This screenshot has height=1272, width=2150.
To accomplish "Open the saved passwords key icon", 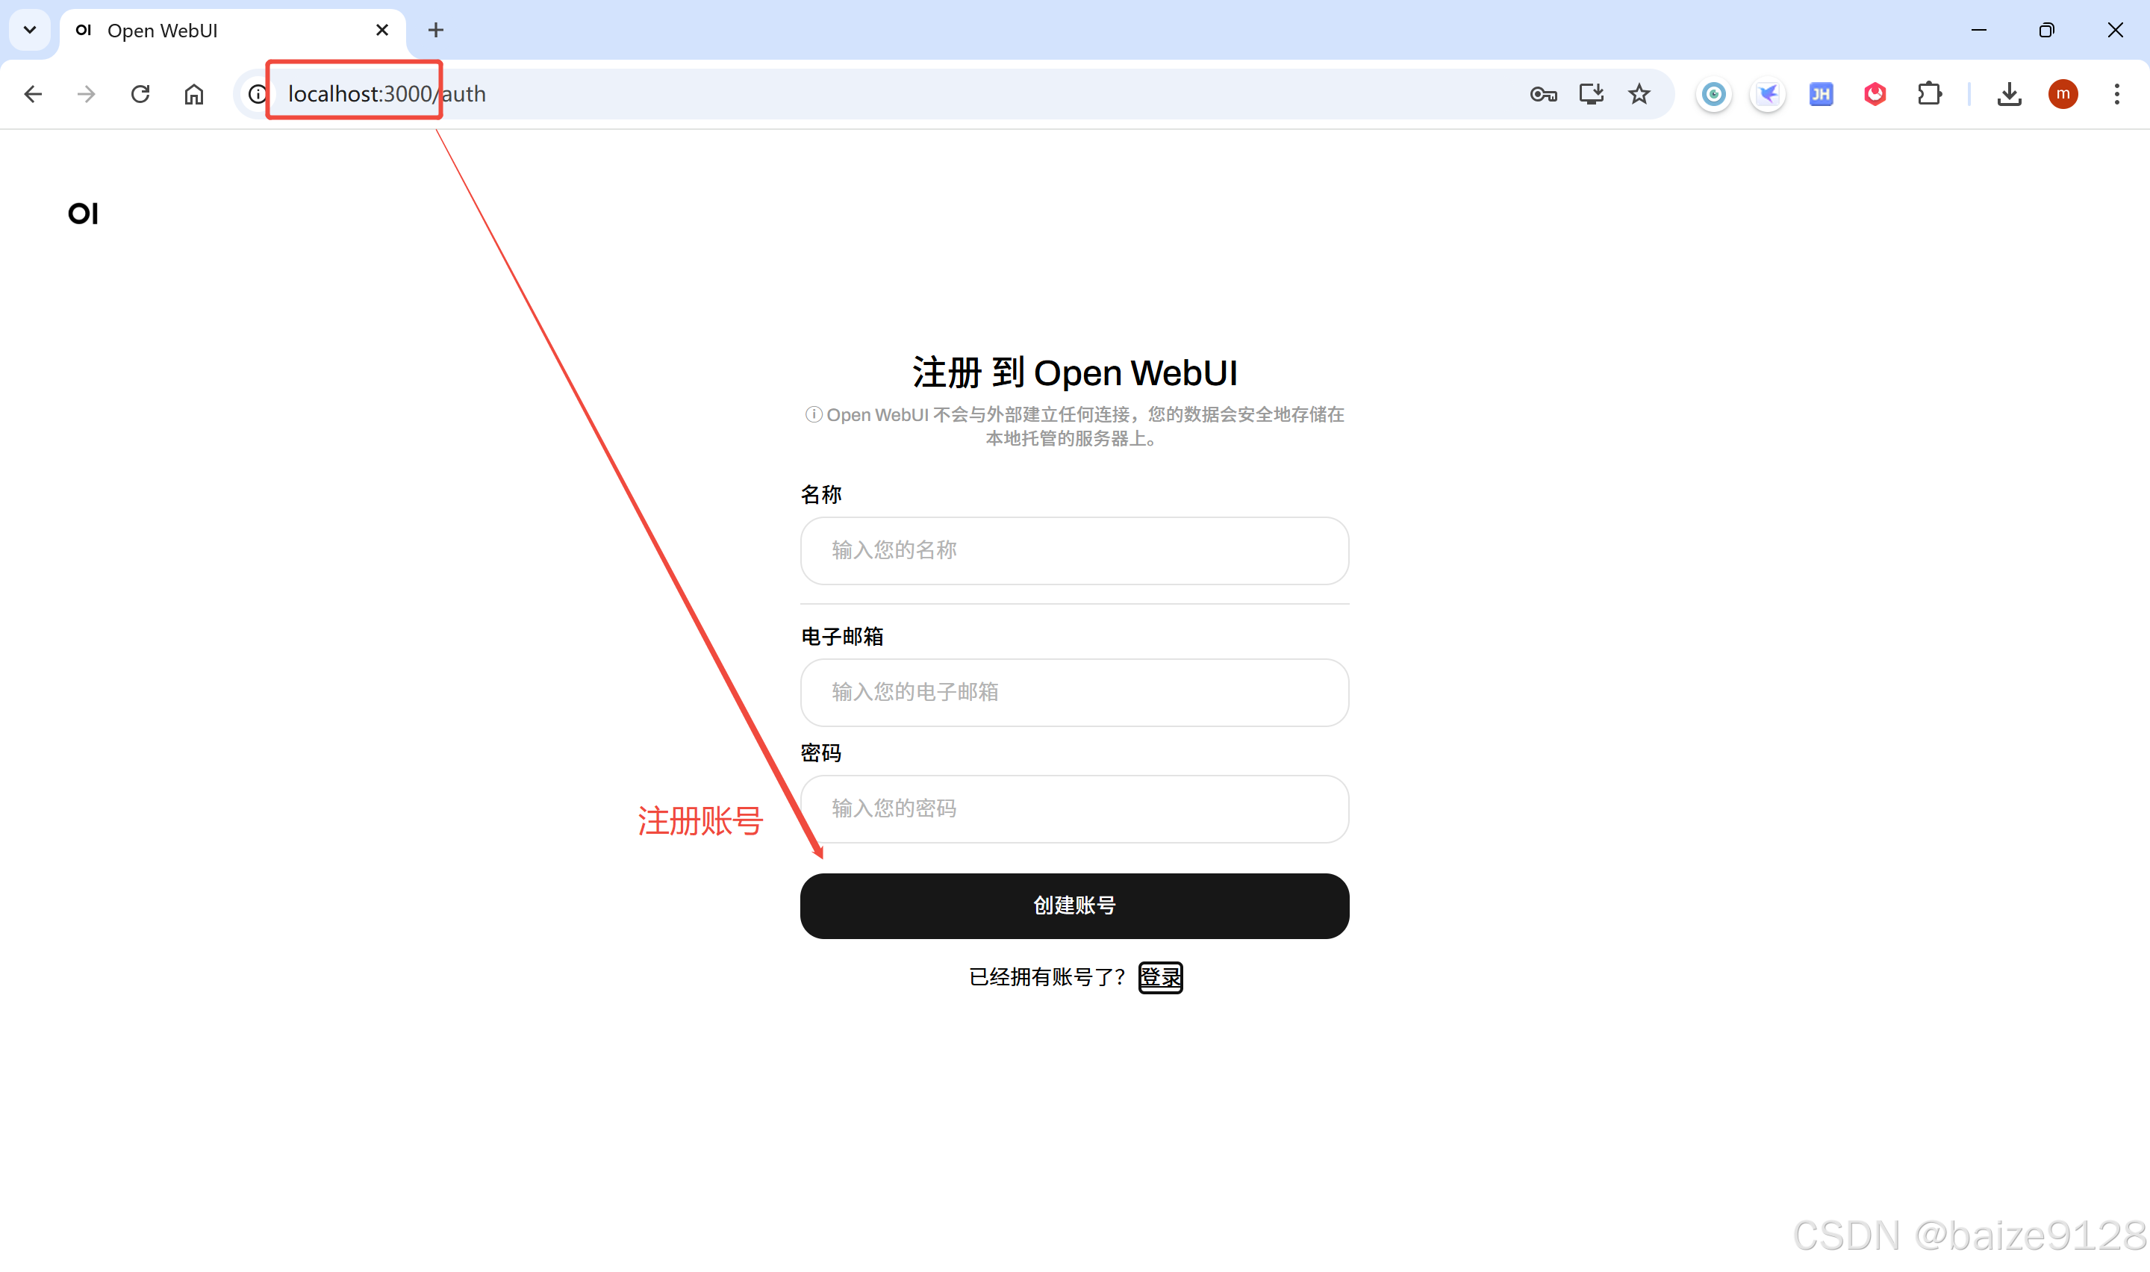I will [1543, 93].
